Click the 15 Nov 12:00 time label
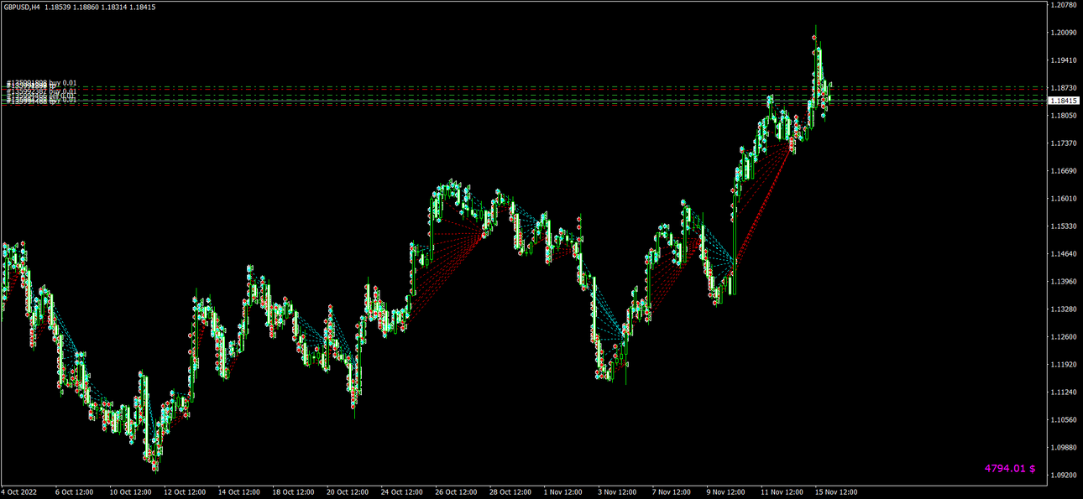The image size is (1083, 499). click(836, 492)
